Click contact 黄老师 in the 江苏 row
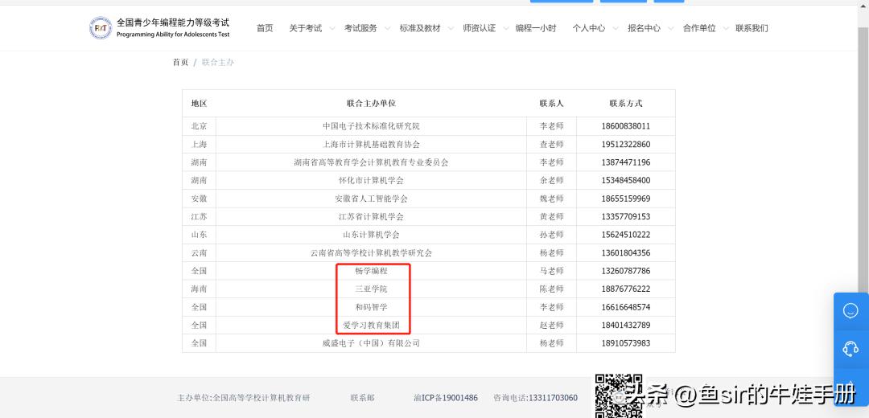 click(551, 216)
